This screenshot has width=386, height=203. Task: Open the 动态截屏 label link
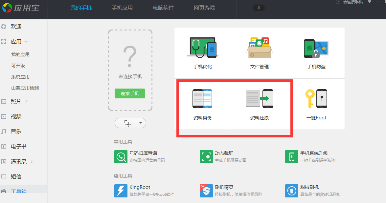224,153
